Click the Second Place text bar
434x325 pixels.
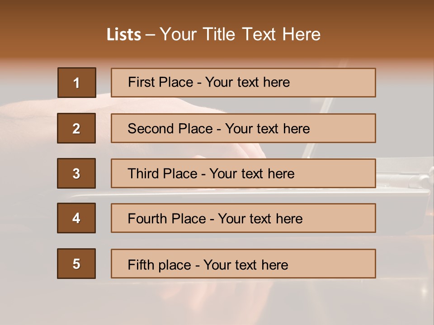coord(243,128)
